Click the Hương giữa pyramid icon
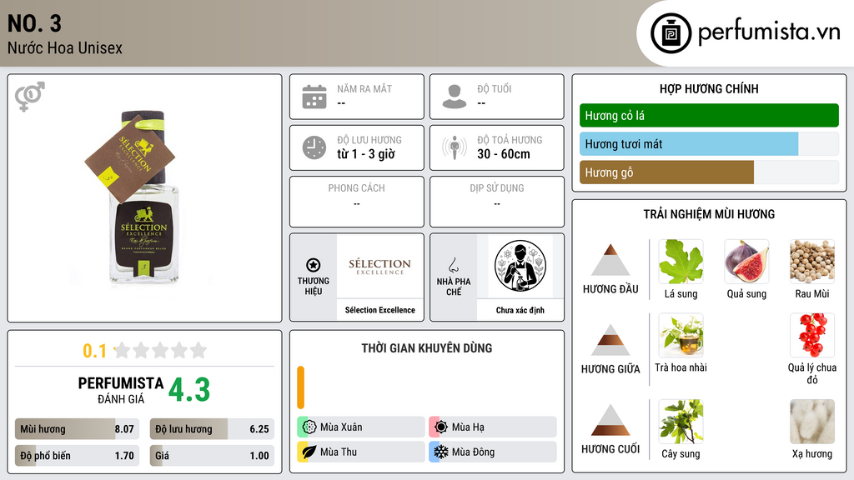This screenshot has width=854, height=480. point(610,340)
